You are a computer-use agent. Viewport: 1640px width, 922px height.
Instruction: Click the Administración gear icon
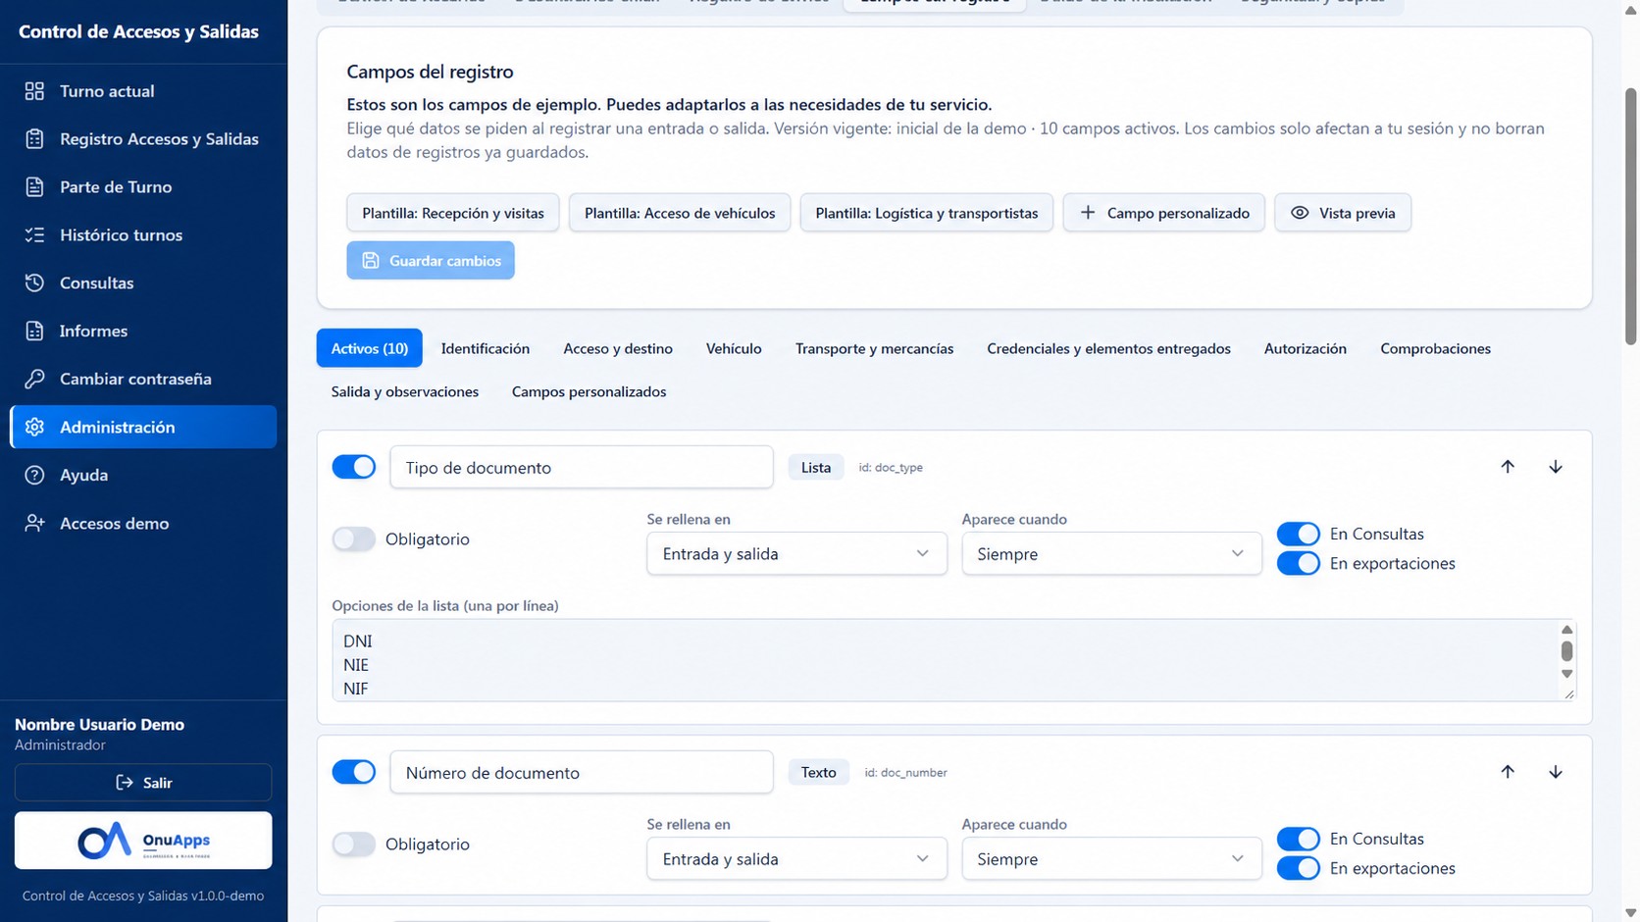click(34, 428)
